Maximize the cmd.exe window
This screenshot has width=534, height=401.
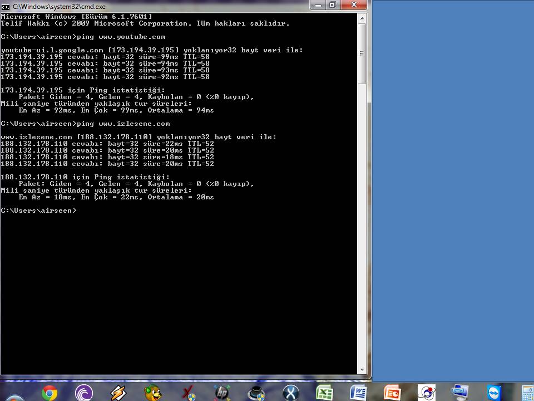[333, 5]
